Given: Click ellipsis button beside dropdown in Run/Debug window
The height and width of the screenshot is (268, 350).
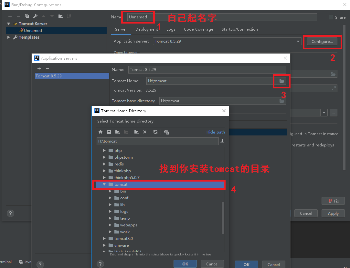Looking at the screenshot, I should (x=334, y=113).
